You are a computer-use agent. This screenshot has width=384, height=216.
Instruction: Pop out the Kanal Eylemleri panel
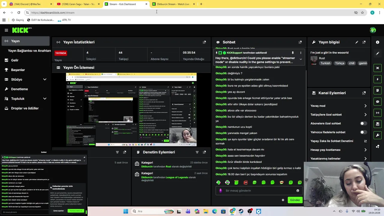click(x=364, y=93)
